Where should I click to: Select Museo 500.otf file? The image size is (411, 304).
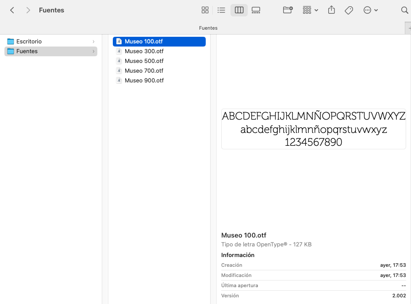click(159, 61)
